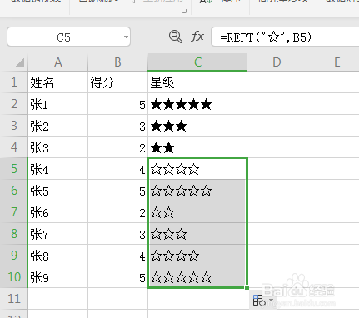359x318 pixels.
Task: Click cell containing 得分
Action: [x=117, y=82]
